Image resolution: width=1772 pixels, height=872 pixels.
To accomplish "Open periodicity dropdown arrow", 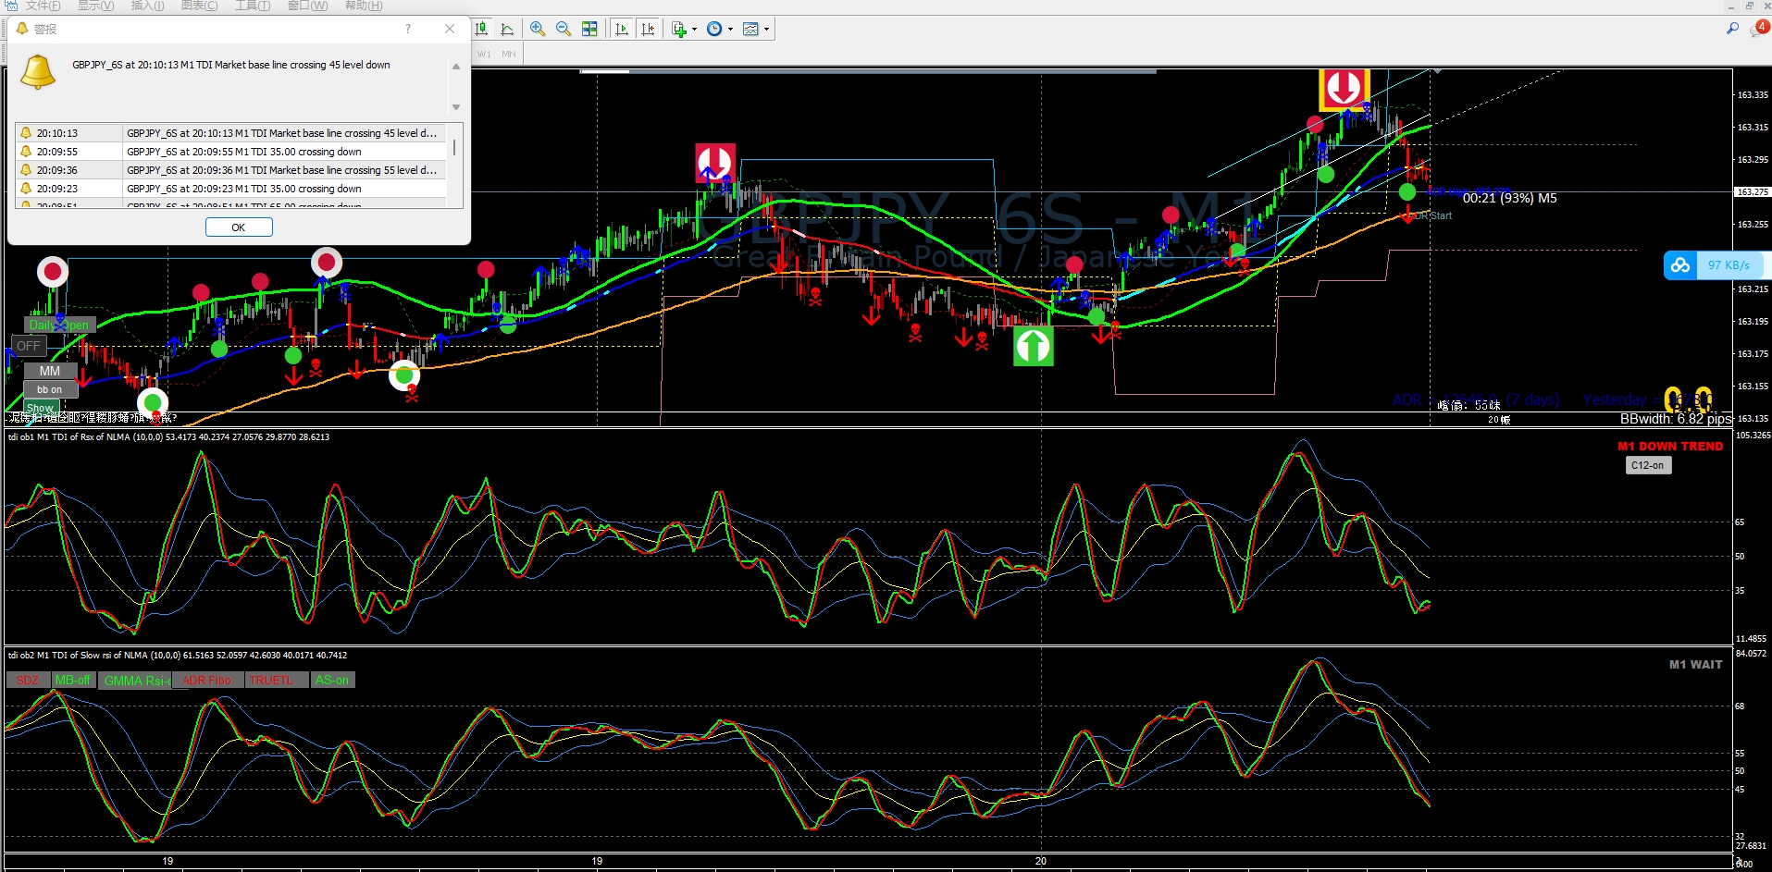I will click(730, 29).
